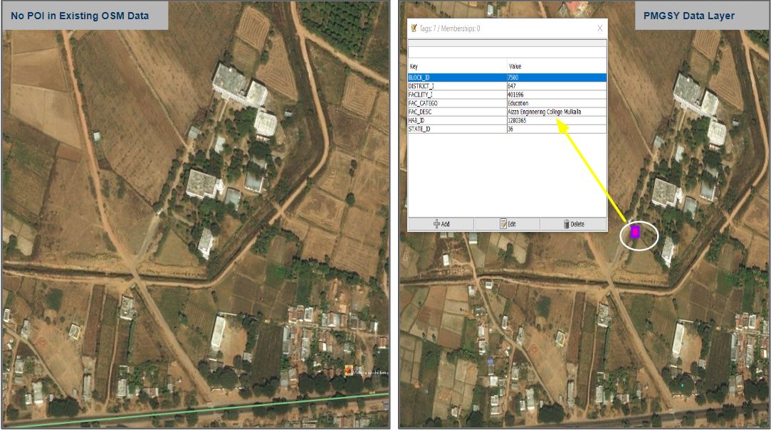Select the magenta PMGSY POI node on the map
Screen dimensions: 771x431
pyautogui.click(x=634, y=231)
